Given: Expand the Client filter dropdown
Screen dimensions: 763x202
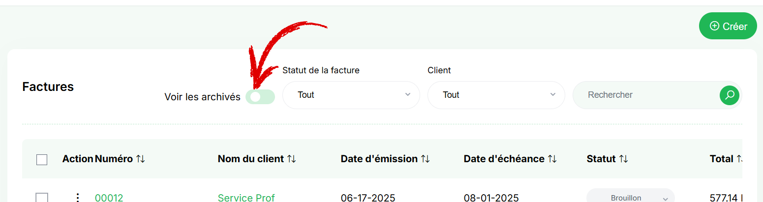Looking at the screenshot, I should [496, 95].
